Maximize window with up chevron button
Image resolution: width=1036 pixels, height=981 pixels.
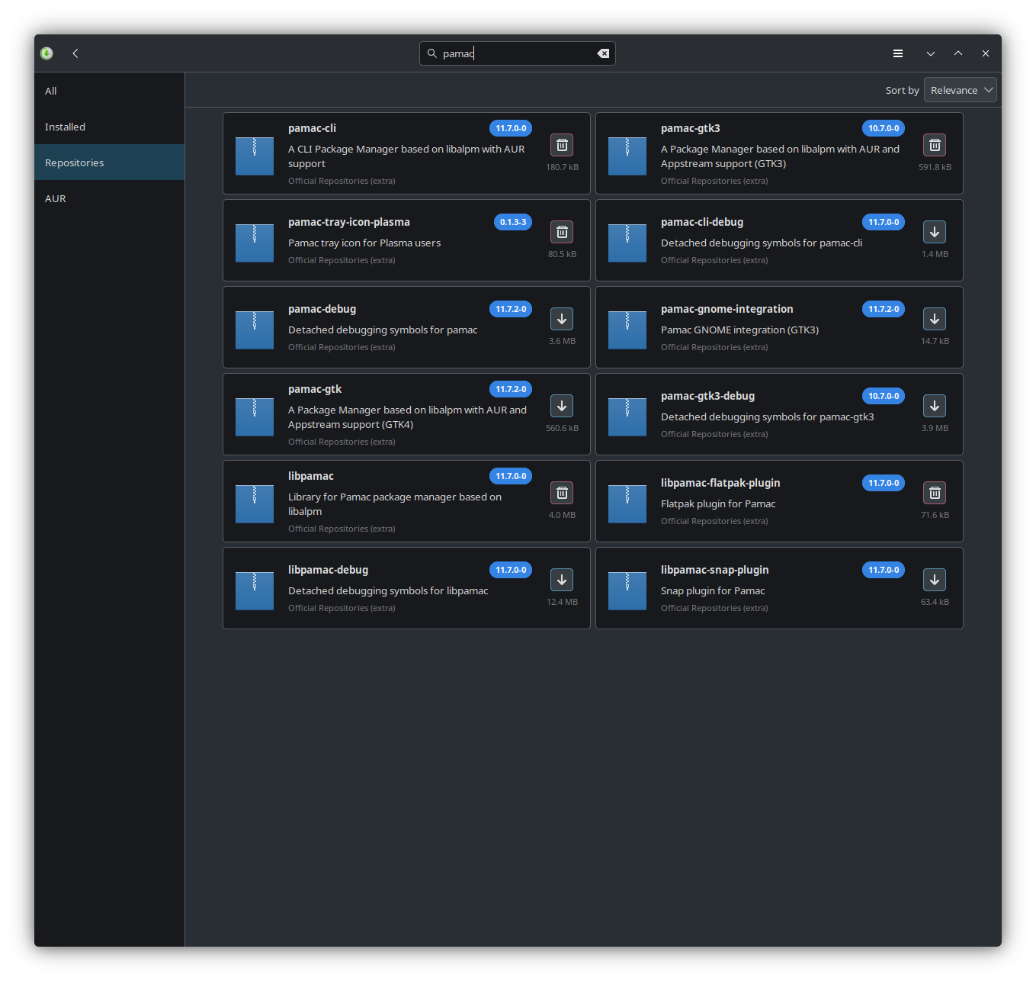(958, 53)
